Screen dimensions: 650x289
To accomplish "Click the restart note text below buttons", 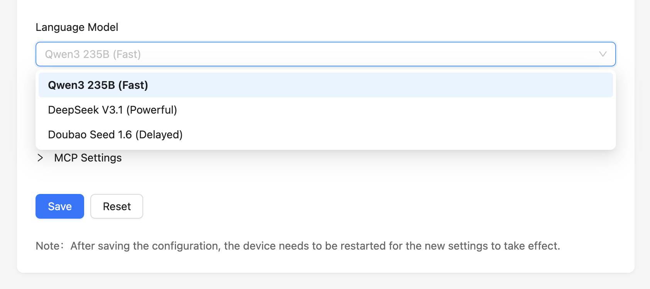I will tap(297, 246).
